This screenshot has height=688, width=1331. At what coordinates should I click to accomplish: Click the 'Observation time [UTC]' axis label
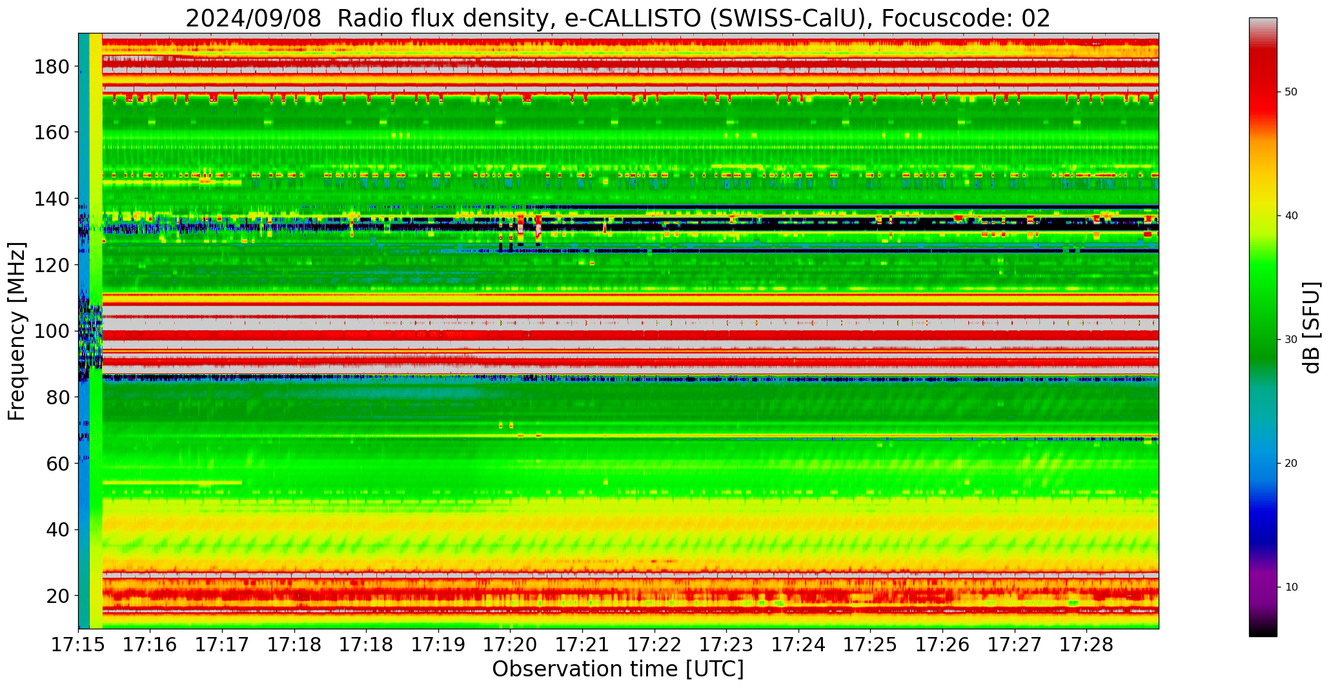click(x=618, y=669)
